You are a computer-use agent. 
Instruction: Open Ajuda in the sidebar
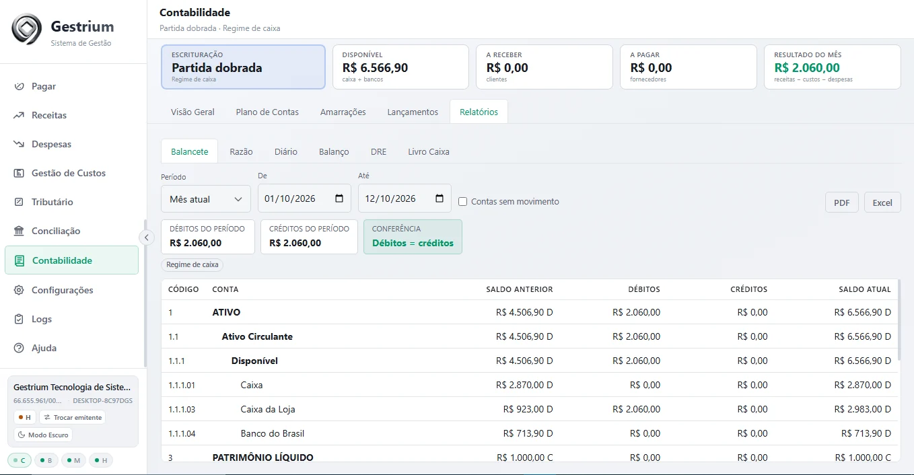point(71,348)
